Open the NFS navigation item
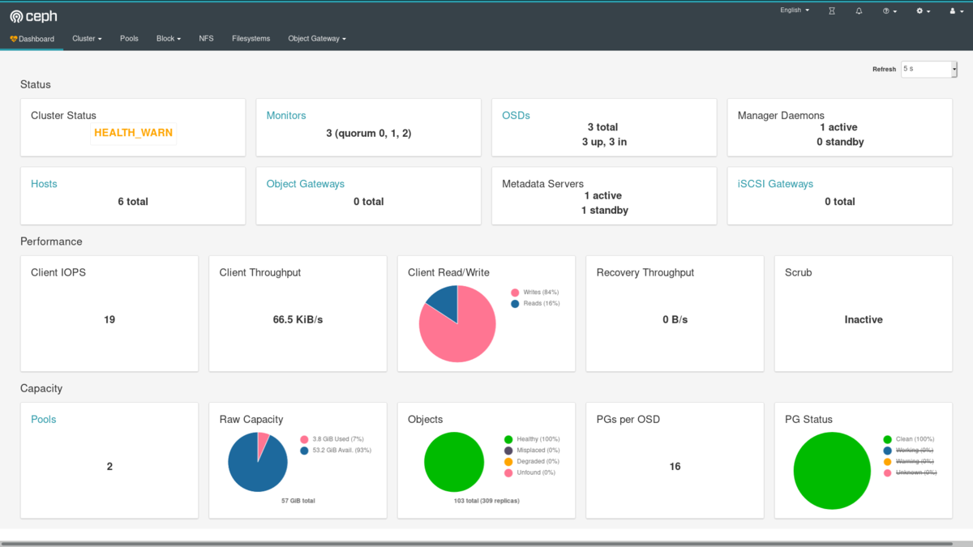Screen dimensions: 973x547 pos(206,39)
